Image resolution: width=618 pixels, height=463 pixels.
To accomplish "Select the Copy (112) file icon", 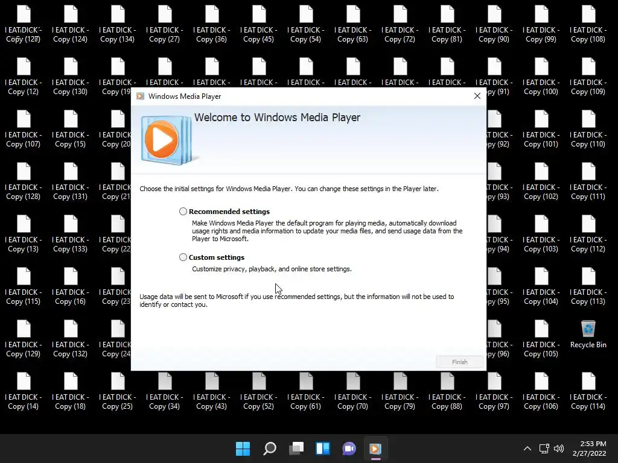I will 588,234.
